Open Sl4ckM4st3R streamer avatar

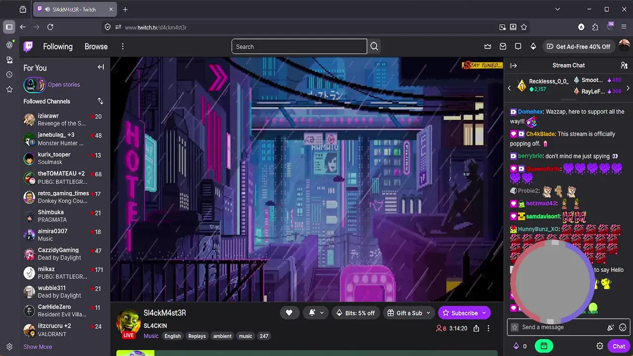pos(129,322)
